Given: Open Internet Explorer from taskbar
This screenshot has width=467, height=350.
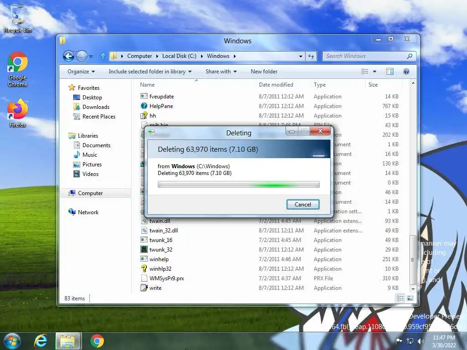Looking at the screenshot, I should click(x=41, y=341).
